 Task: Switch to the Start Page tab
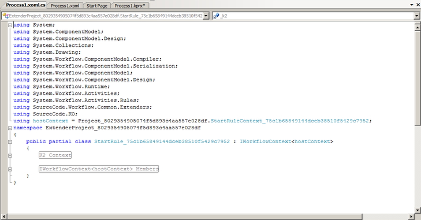pos(96,6)
